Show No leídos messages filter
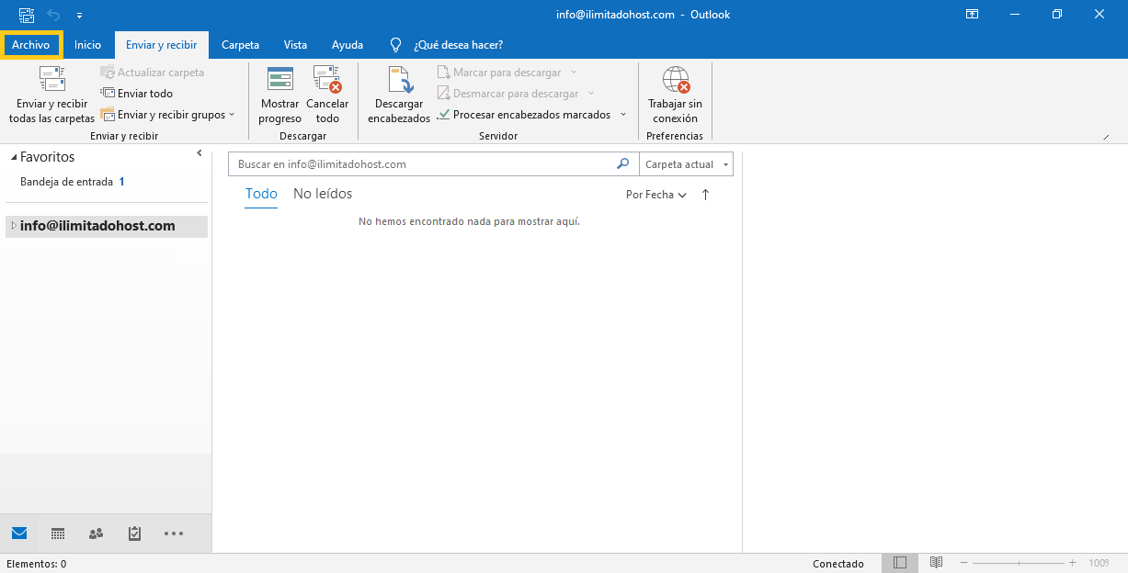This screenshot has height=573, width=1128. 323,194
